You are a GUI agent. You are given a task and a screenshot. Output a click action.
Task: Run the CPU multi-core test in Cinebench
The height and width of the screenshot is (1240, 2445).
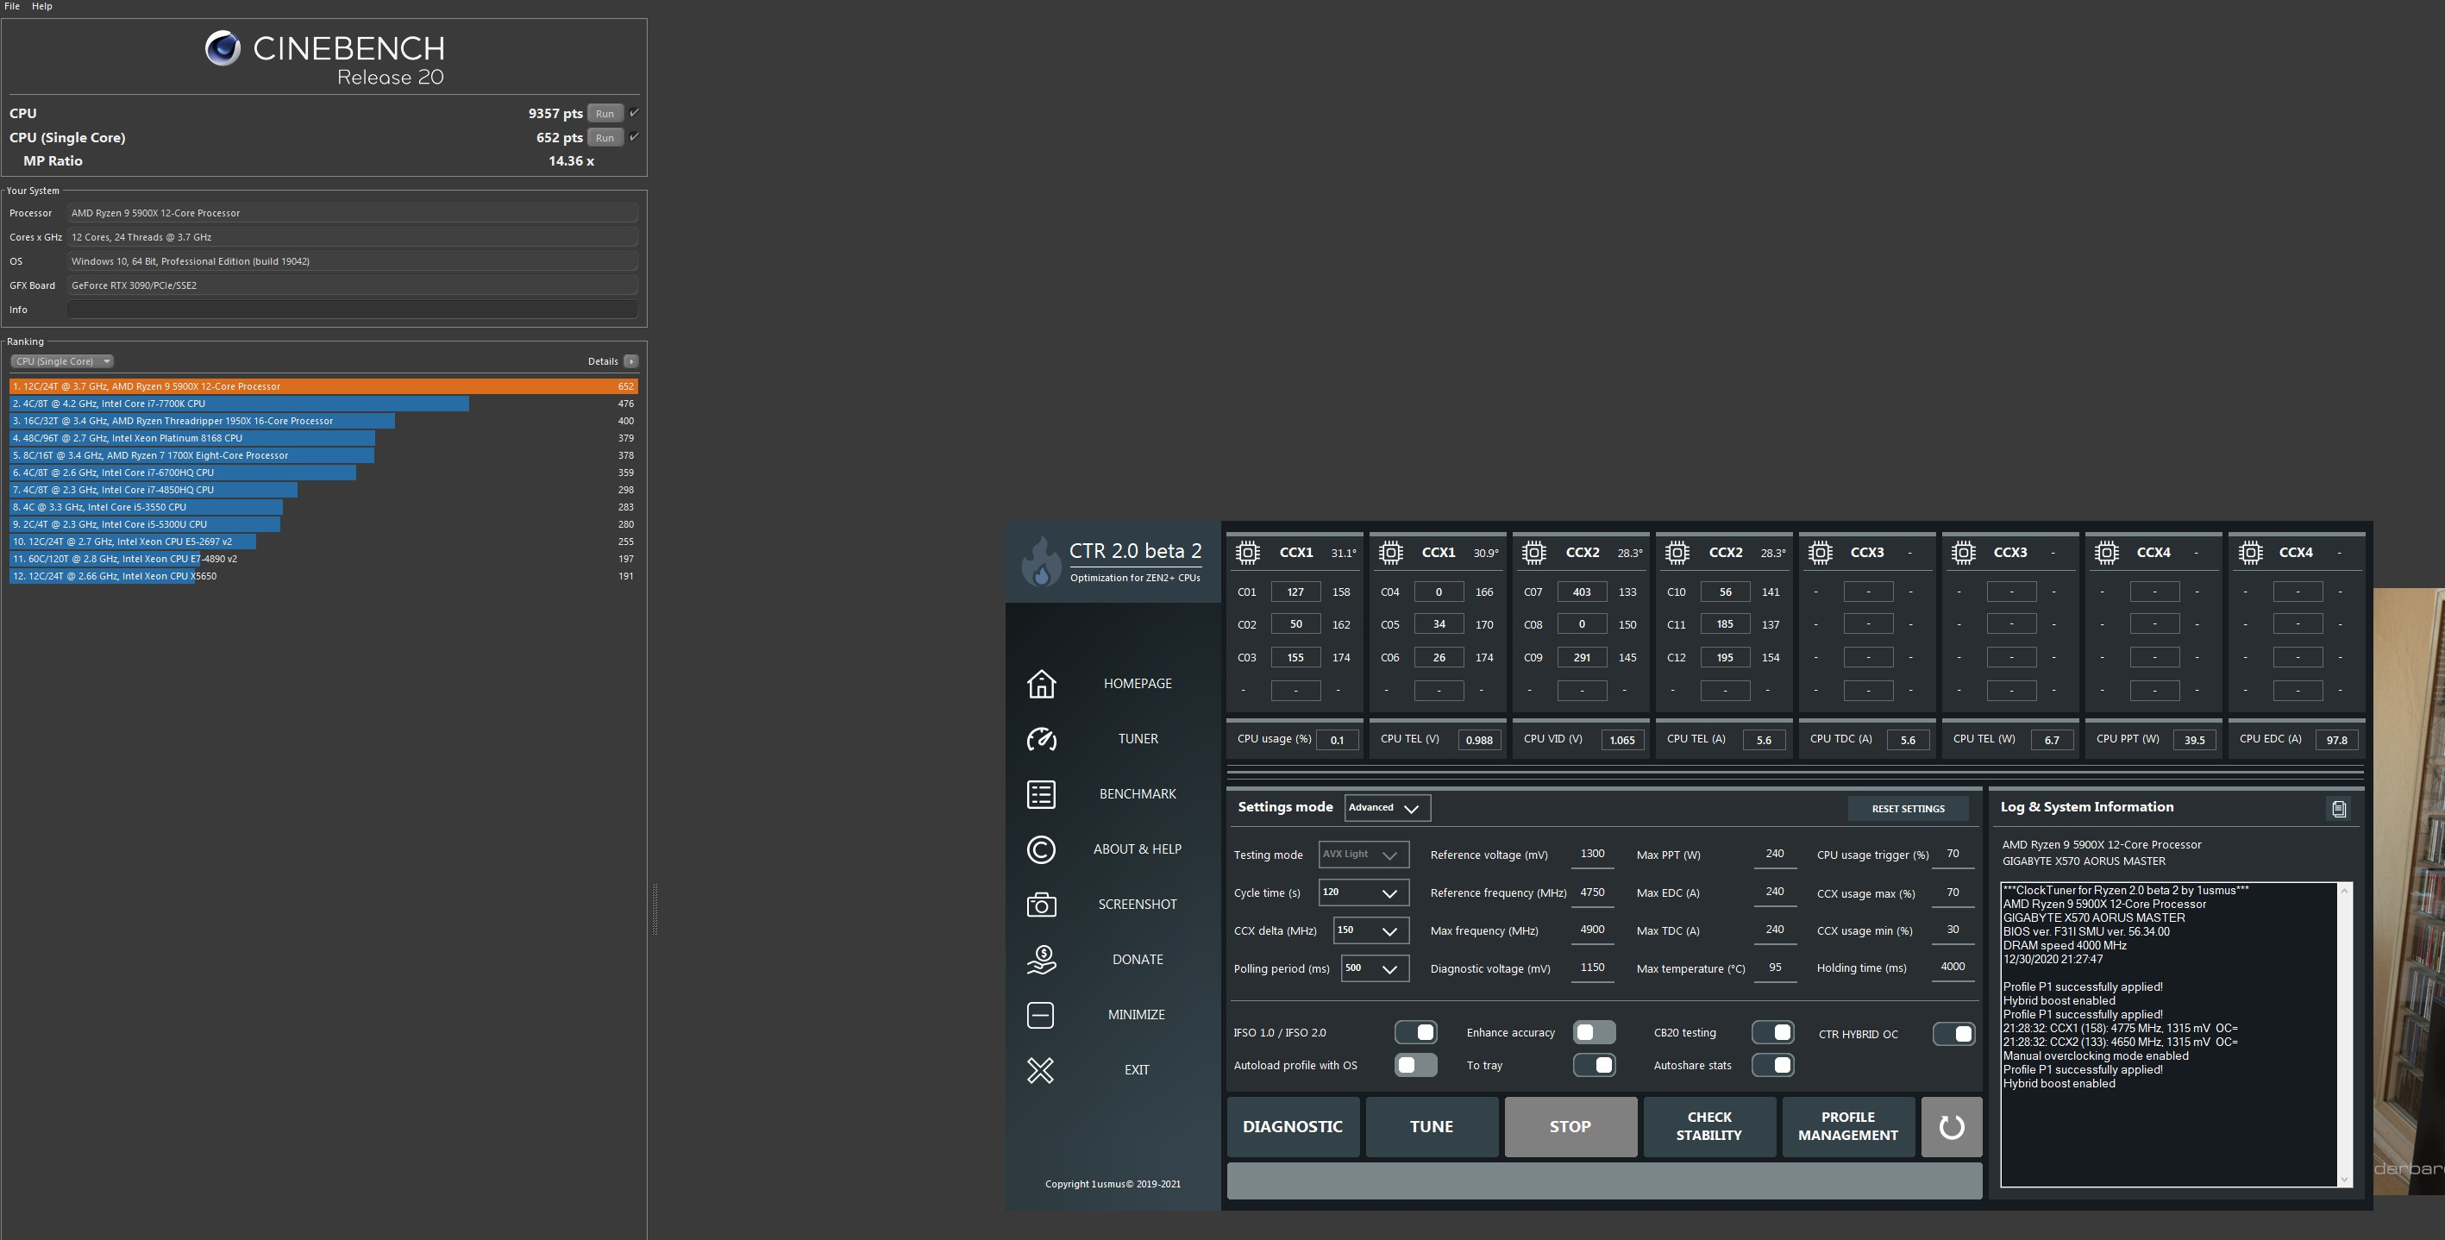pyautogui.click(x=605, y=113)
